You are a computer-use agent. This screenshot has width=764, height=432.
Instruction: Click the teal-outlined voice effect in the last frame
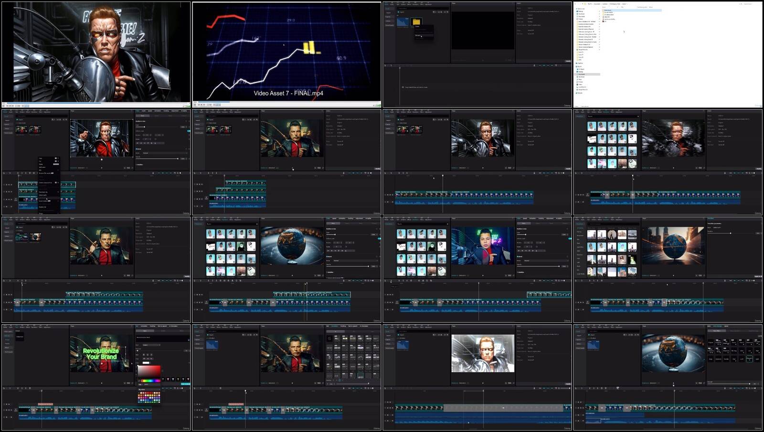tap(749, 359)
